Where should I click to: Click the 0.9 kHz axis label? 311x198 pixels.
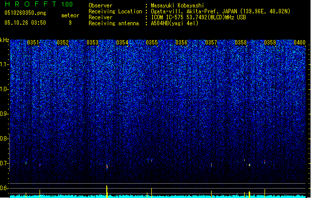(x=4, y=114)
